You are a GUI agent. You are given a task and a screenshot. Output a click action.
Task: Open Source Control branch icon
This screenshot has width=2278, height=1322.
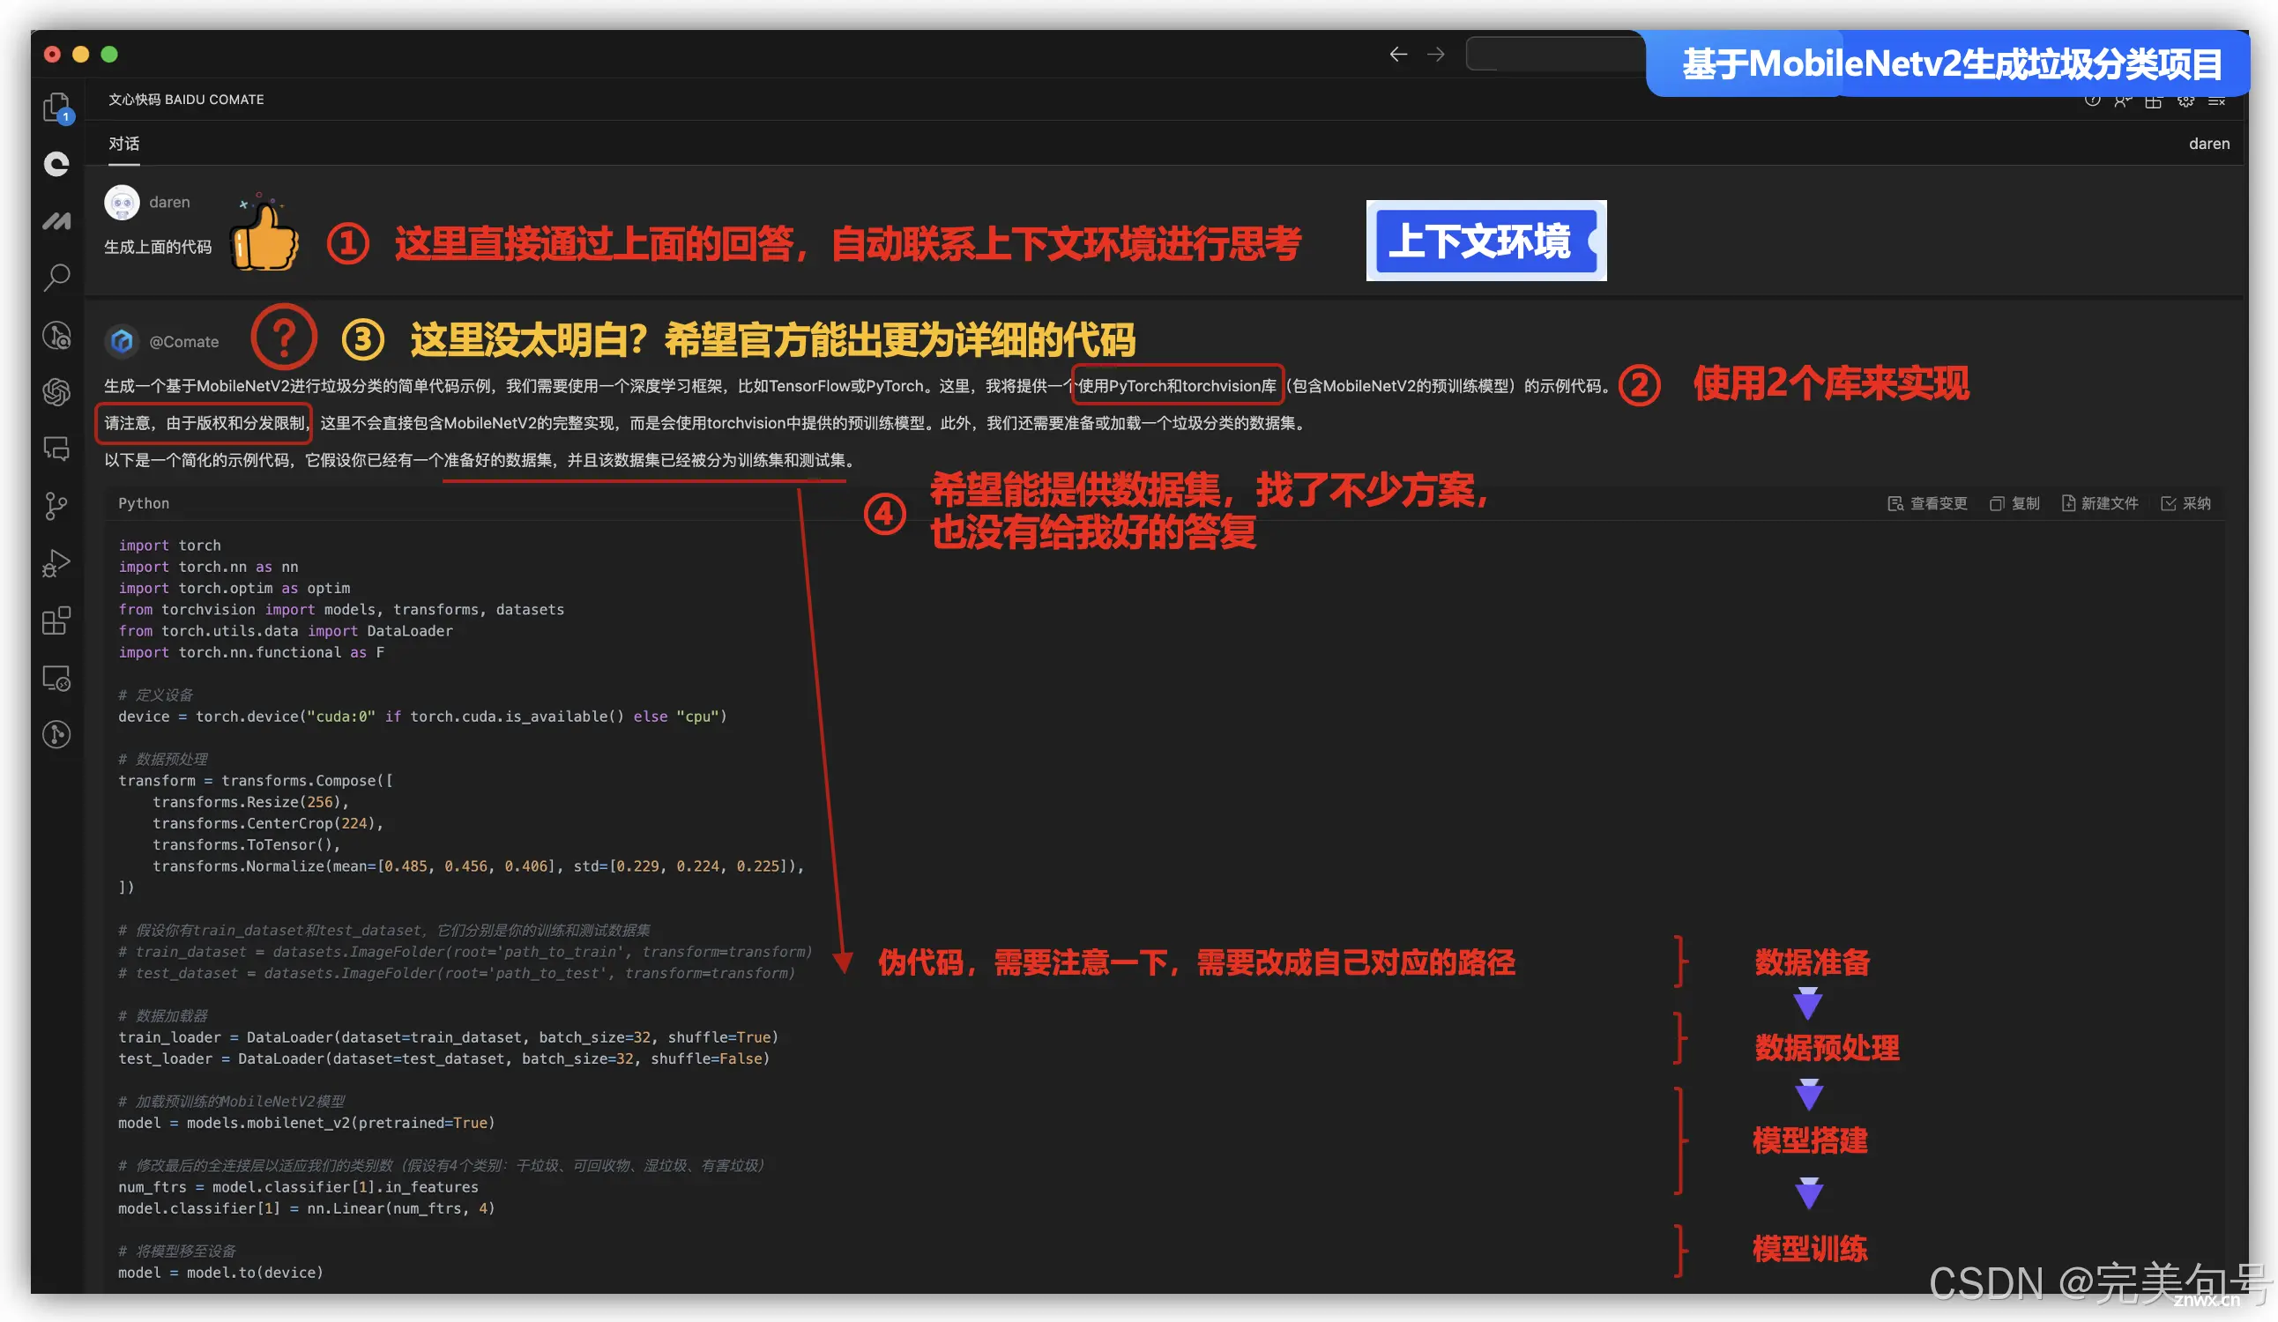click(x=57, y=506)
